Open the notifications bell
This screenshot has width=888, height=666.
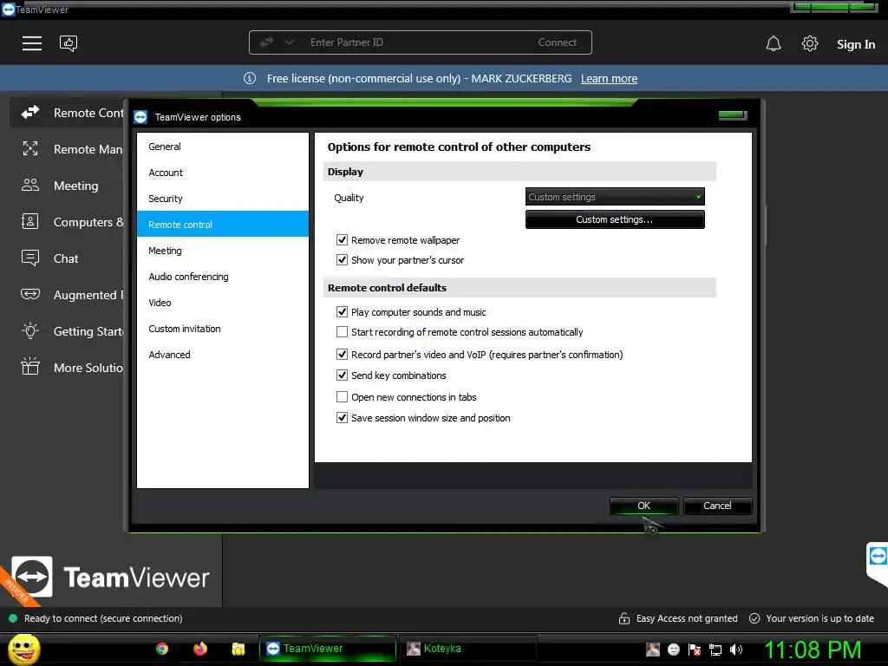point(774,43)
